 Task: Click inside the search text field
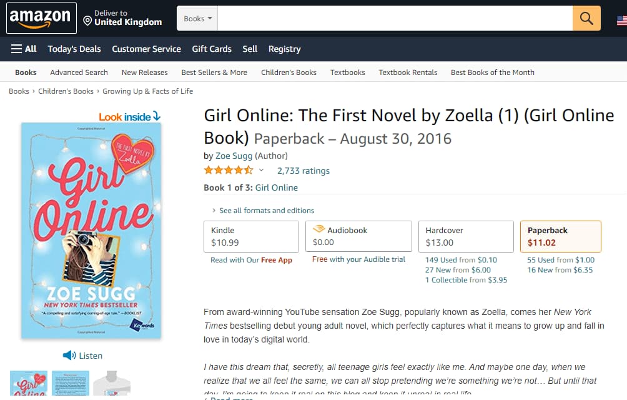pos(395,19)
